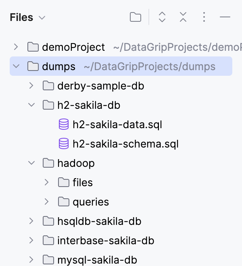The width and height of the screenshot is (242, 266).
Task: Click the ~/DataGripProjects/dumps path text
Action: pyautogui.click(x=150, y=66)
